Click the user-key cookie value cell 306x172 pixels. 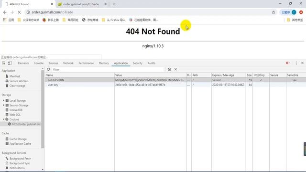150,85
